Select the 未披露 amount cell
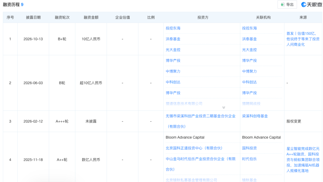This screenshot has height=182, width=323. 91,122
